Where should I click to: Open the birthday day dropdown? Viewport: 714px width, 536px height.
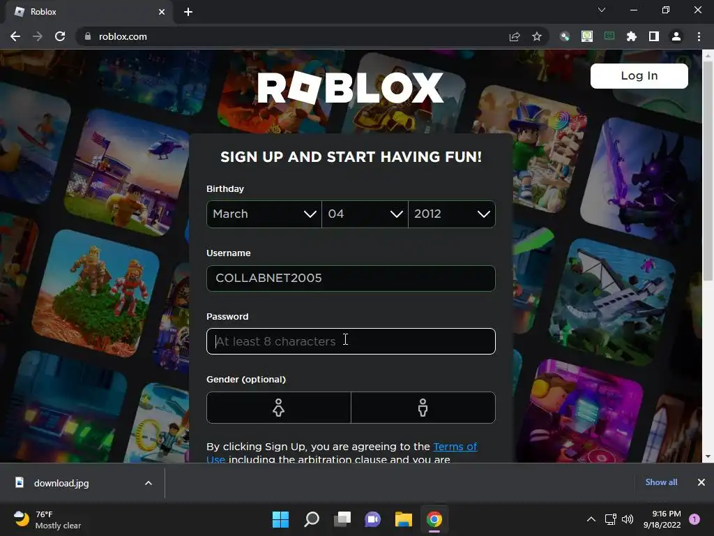(365, 214)
